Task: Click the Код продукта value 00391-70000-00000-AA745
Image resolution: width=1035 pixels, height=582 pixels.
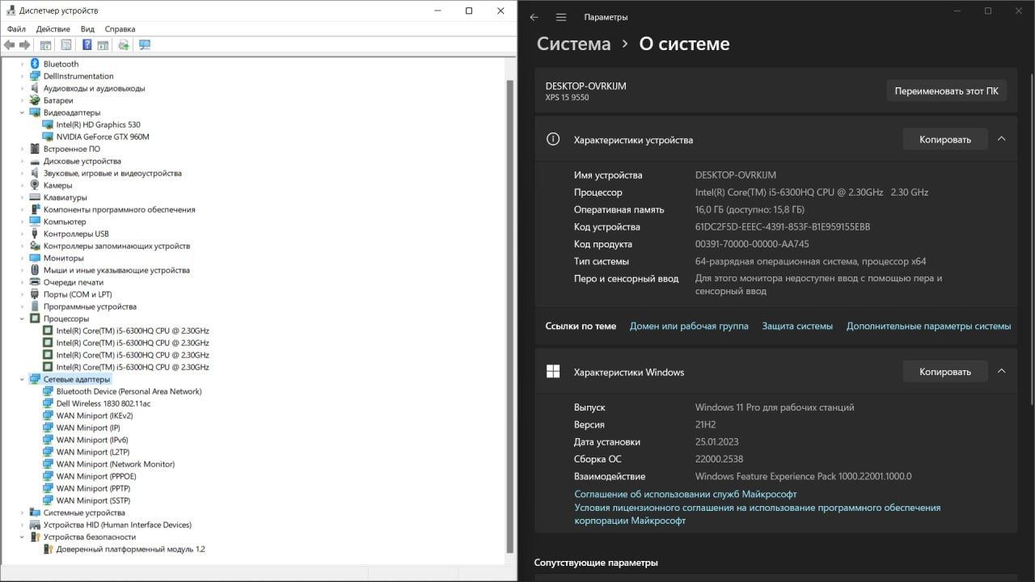Action: click(x=752, y=244)
